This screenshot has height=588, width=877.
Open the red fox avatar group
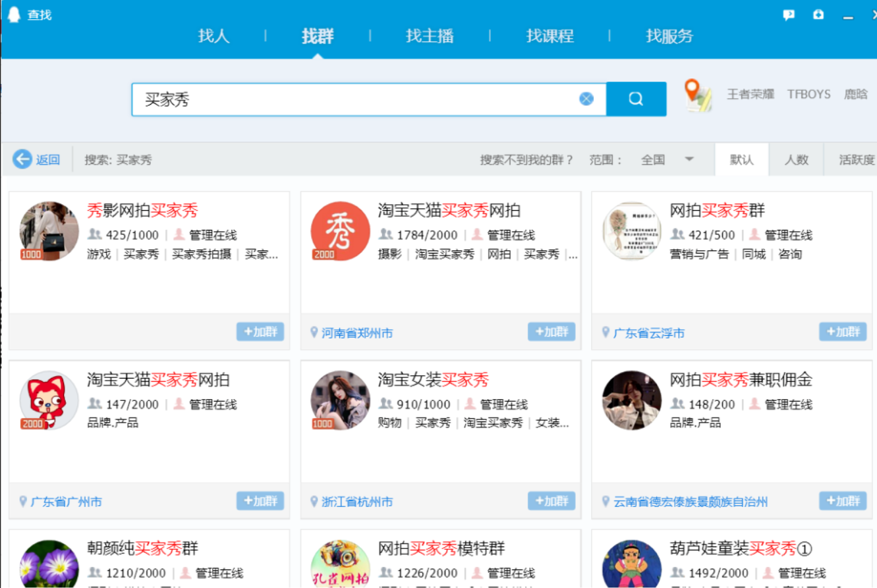point(49,400)
